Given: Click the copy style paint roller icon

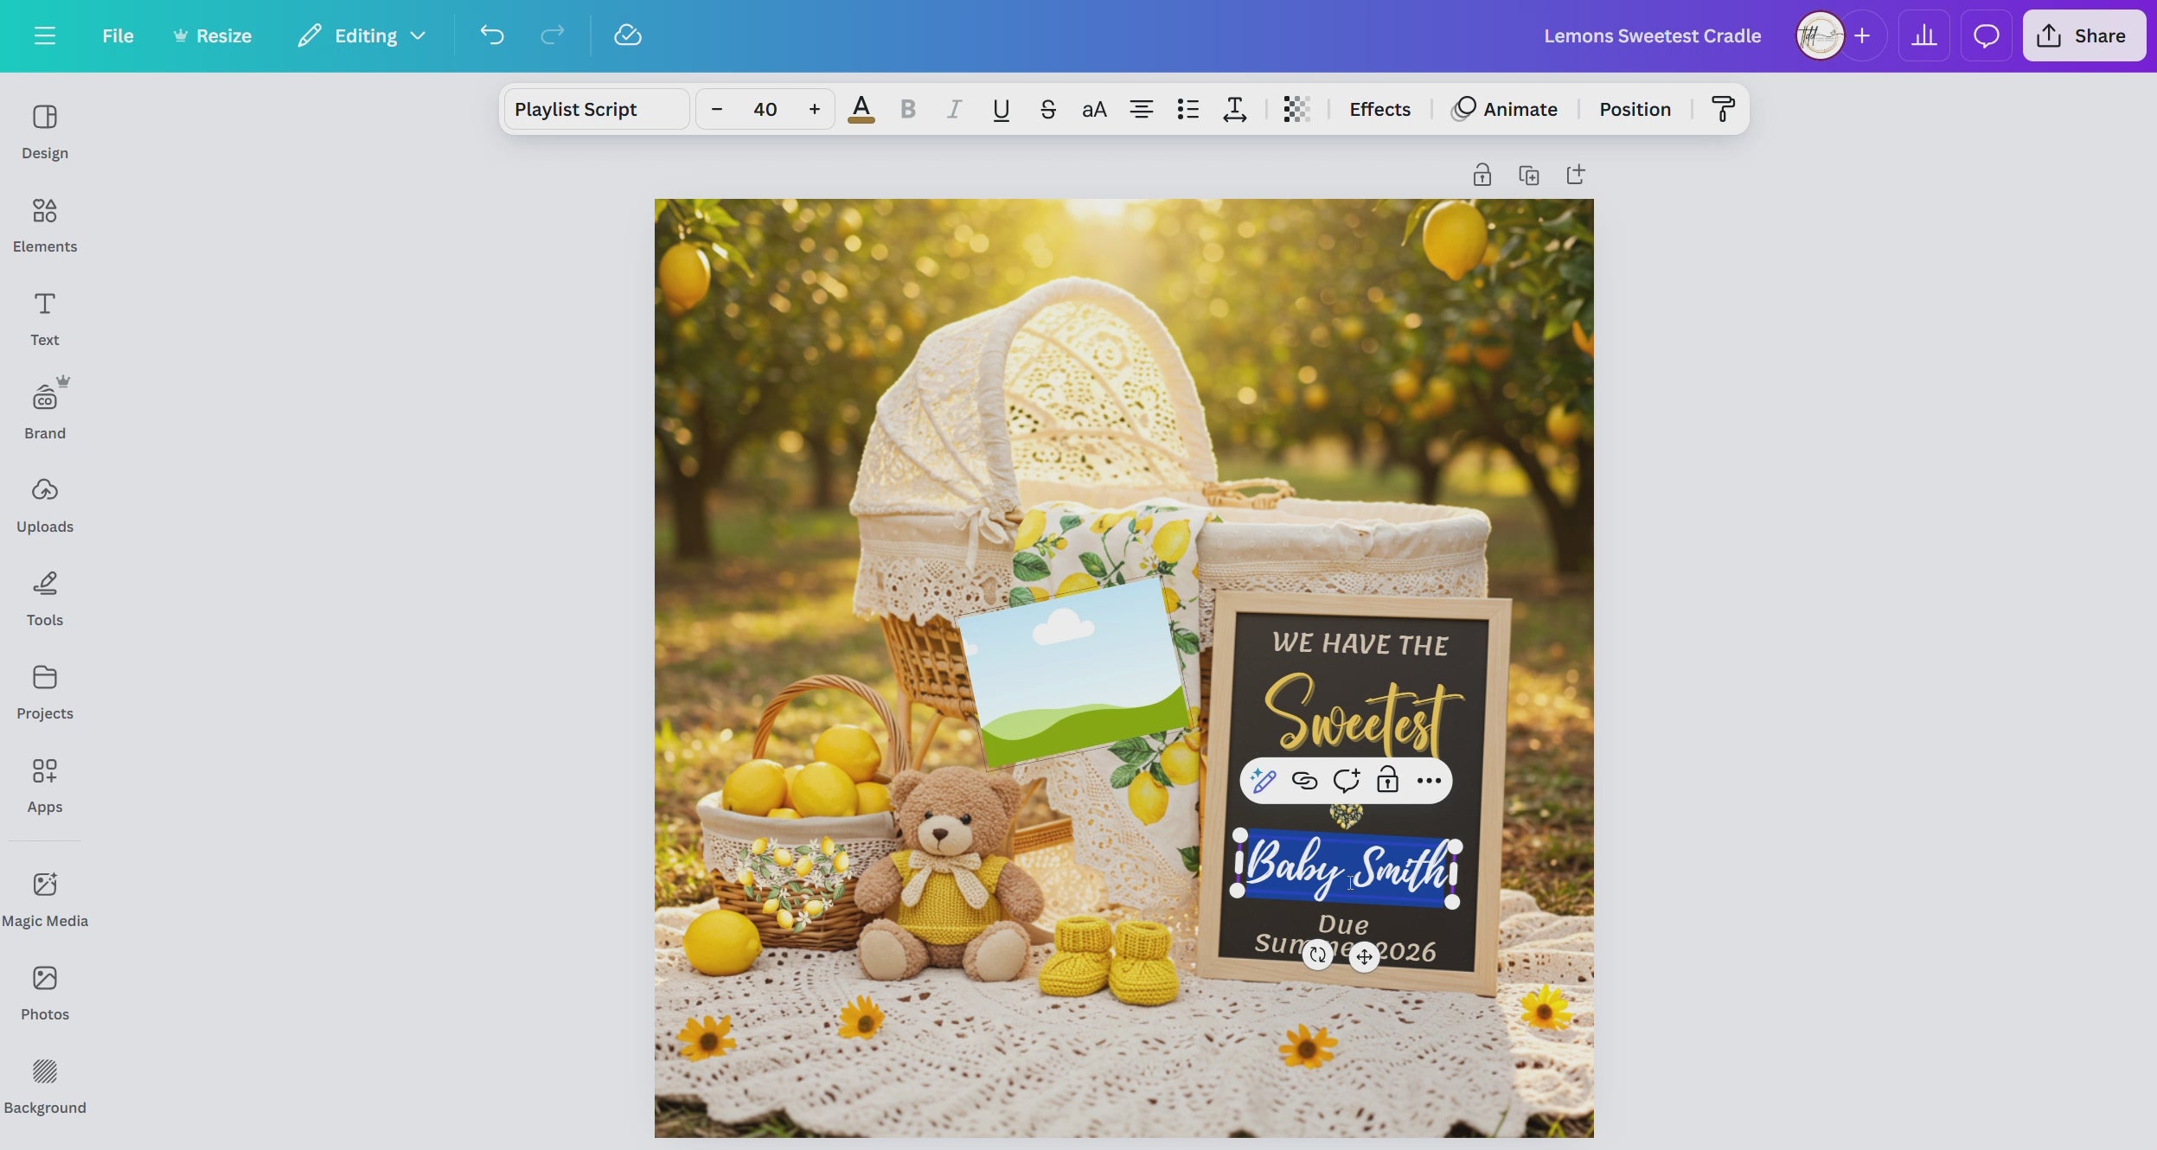Looking at the screenshot, I should (1722, 109).
